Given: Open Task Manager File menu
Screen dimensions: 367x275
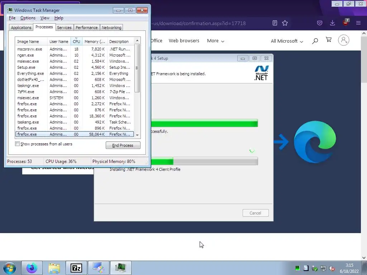Looking at the screenshot, I should click(12, 18).
